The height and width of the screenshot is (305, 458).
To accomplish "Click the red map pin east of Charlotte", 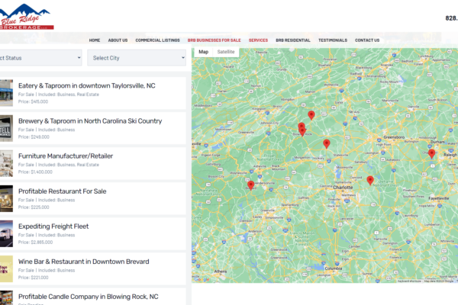I will [370, 180].
